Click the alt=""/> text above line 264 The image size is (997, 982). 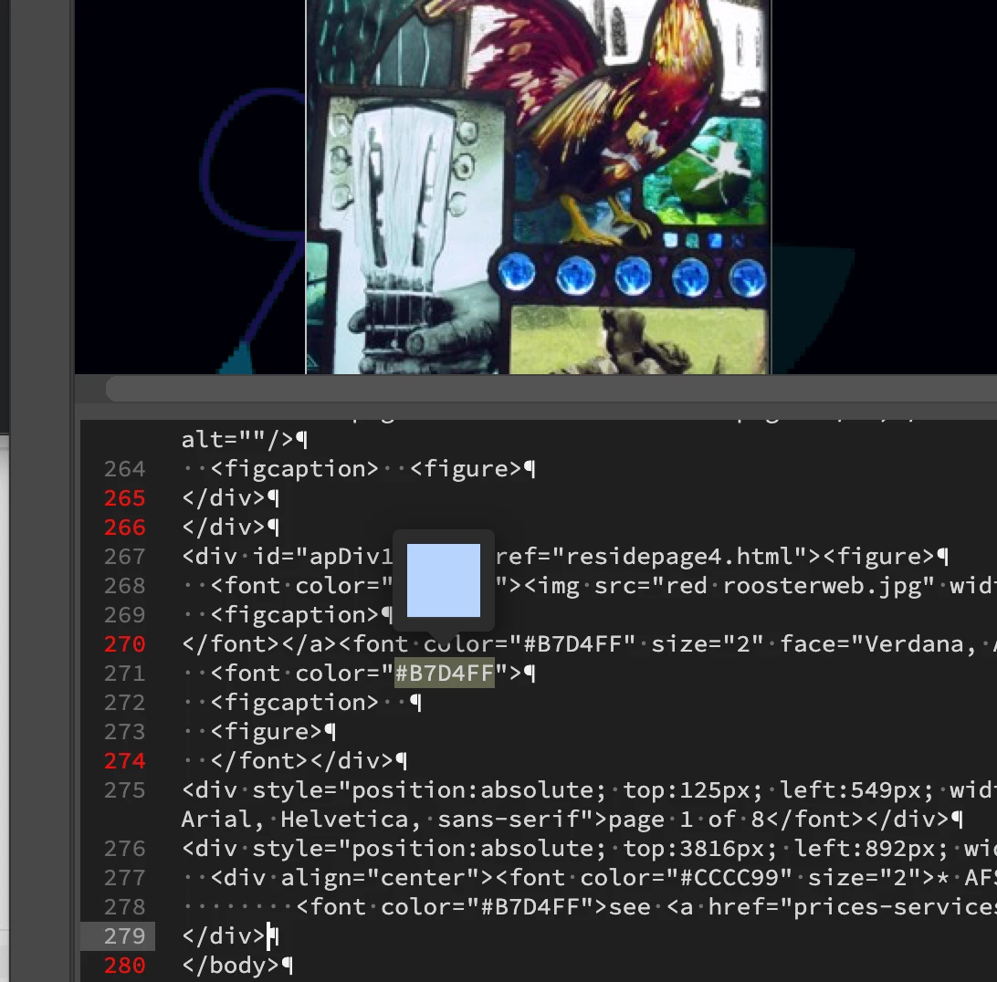(x=237, y=440)
